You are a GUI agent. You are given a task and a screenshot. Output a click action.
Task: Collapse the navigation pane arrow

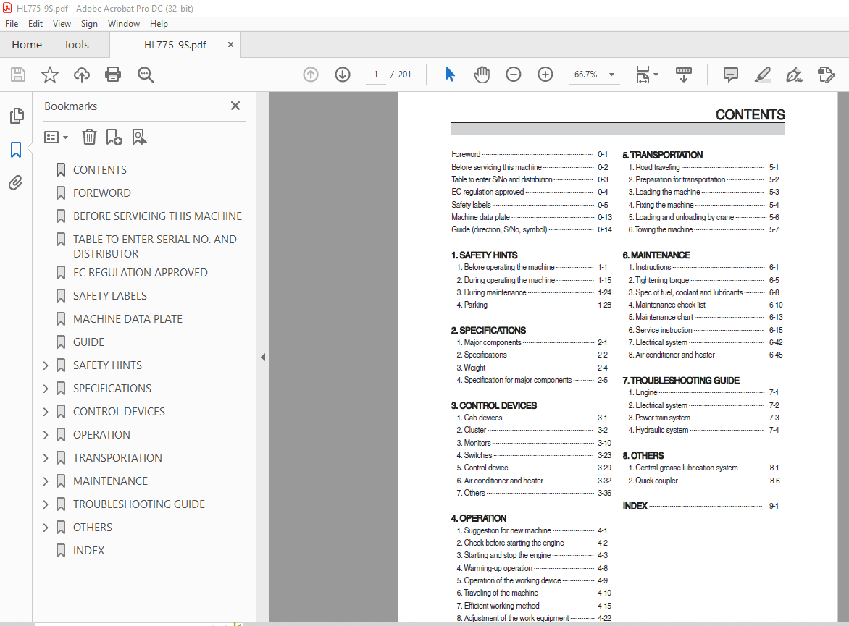[263, 357]
